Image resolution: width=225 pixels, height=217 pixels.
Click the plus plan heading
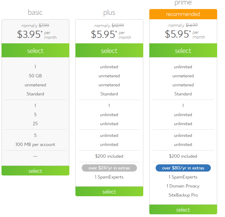coord(109,13)
